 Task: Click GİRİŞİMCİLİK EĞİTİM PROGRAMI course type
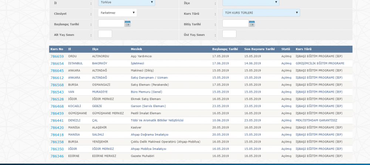(320, 63)
